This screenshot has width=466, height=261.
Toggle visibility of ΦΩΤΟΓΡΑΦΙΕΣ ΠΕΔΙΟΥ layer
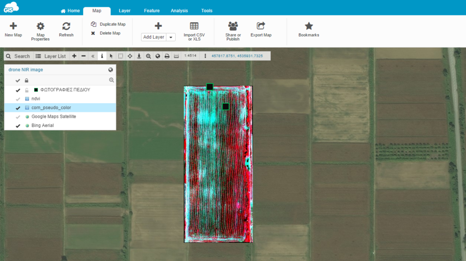[x=18, y=90]
